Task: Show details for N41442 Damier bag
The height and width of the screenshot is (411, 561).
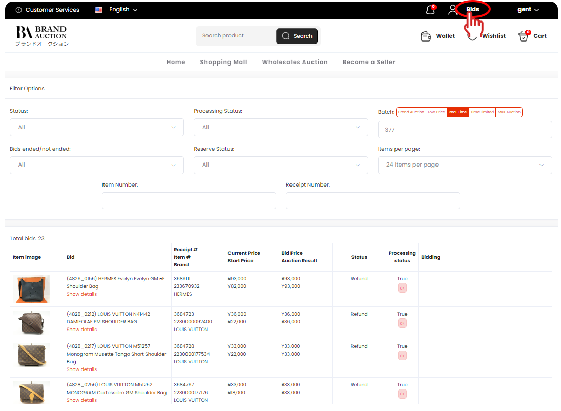Action: (81, 330)
